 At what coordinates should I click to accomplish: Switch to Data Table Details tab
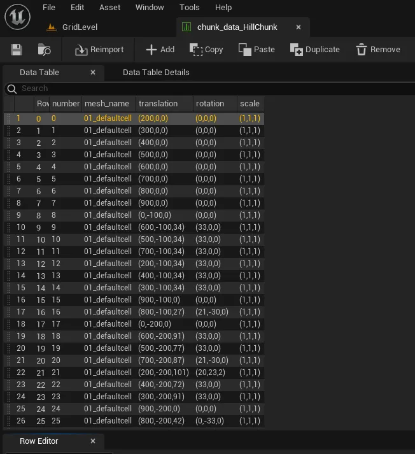point(156,73)
